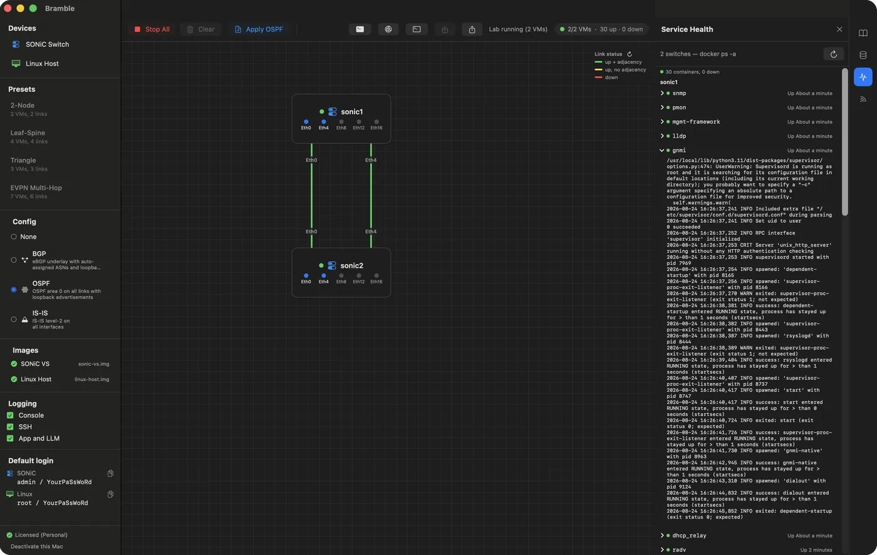The height and width of the screenshot is (555, 877).
Task: Click the green up + adjacency legend swatch
Action: point(598,63)
